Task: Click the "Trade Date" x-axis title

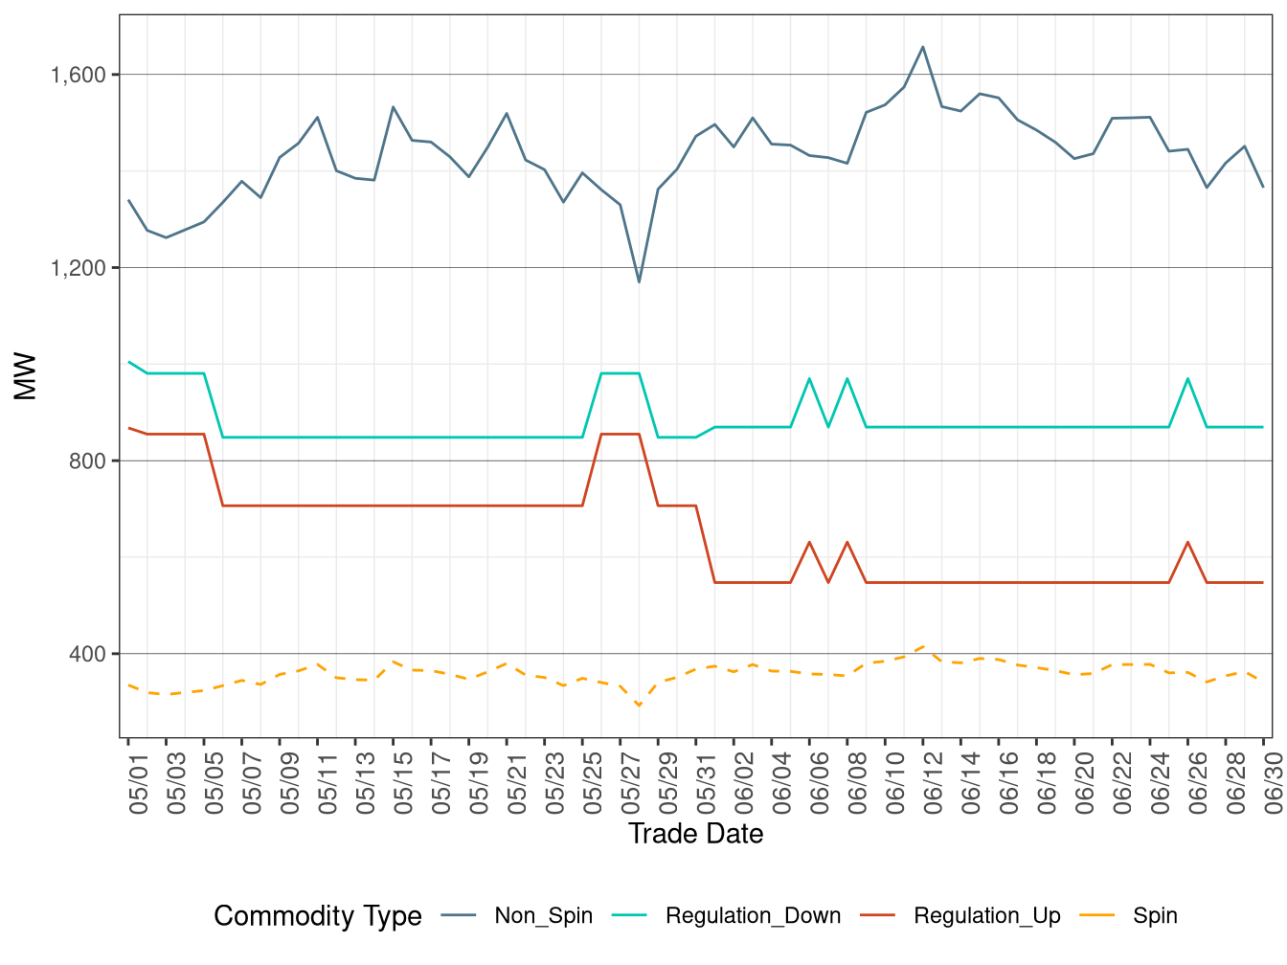Action: click(696, 834)
